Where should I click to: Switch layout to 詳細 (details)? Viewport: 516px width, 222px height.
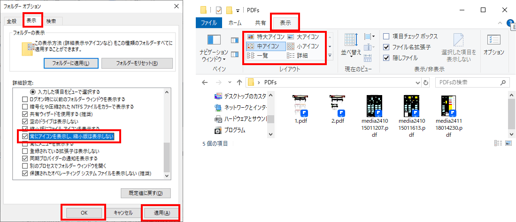tap(298, 55)
